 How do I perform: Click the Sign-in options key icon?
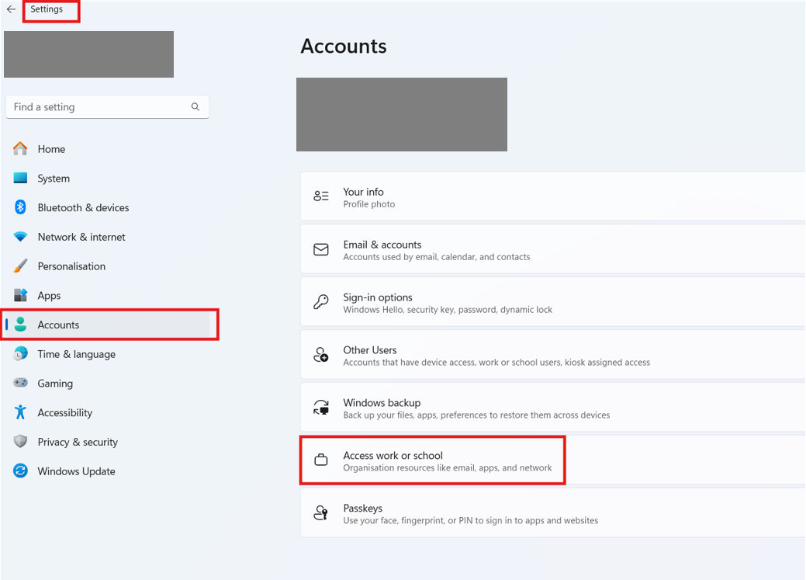tap(321, 302)
